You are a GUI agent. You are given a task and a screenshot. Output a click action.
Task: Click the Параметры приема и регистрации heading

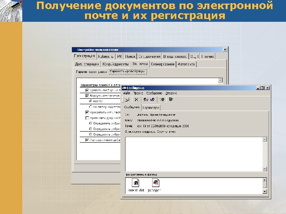click(100, 85)
